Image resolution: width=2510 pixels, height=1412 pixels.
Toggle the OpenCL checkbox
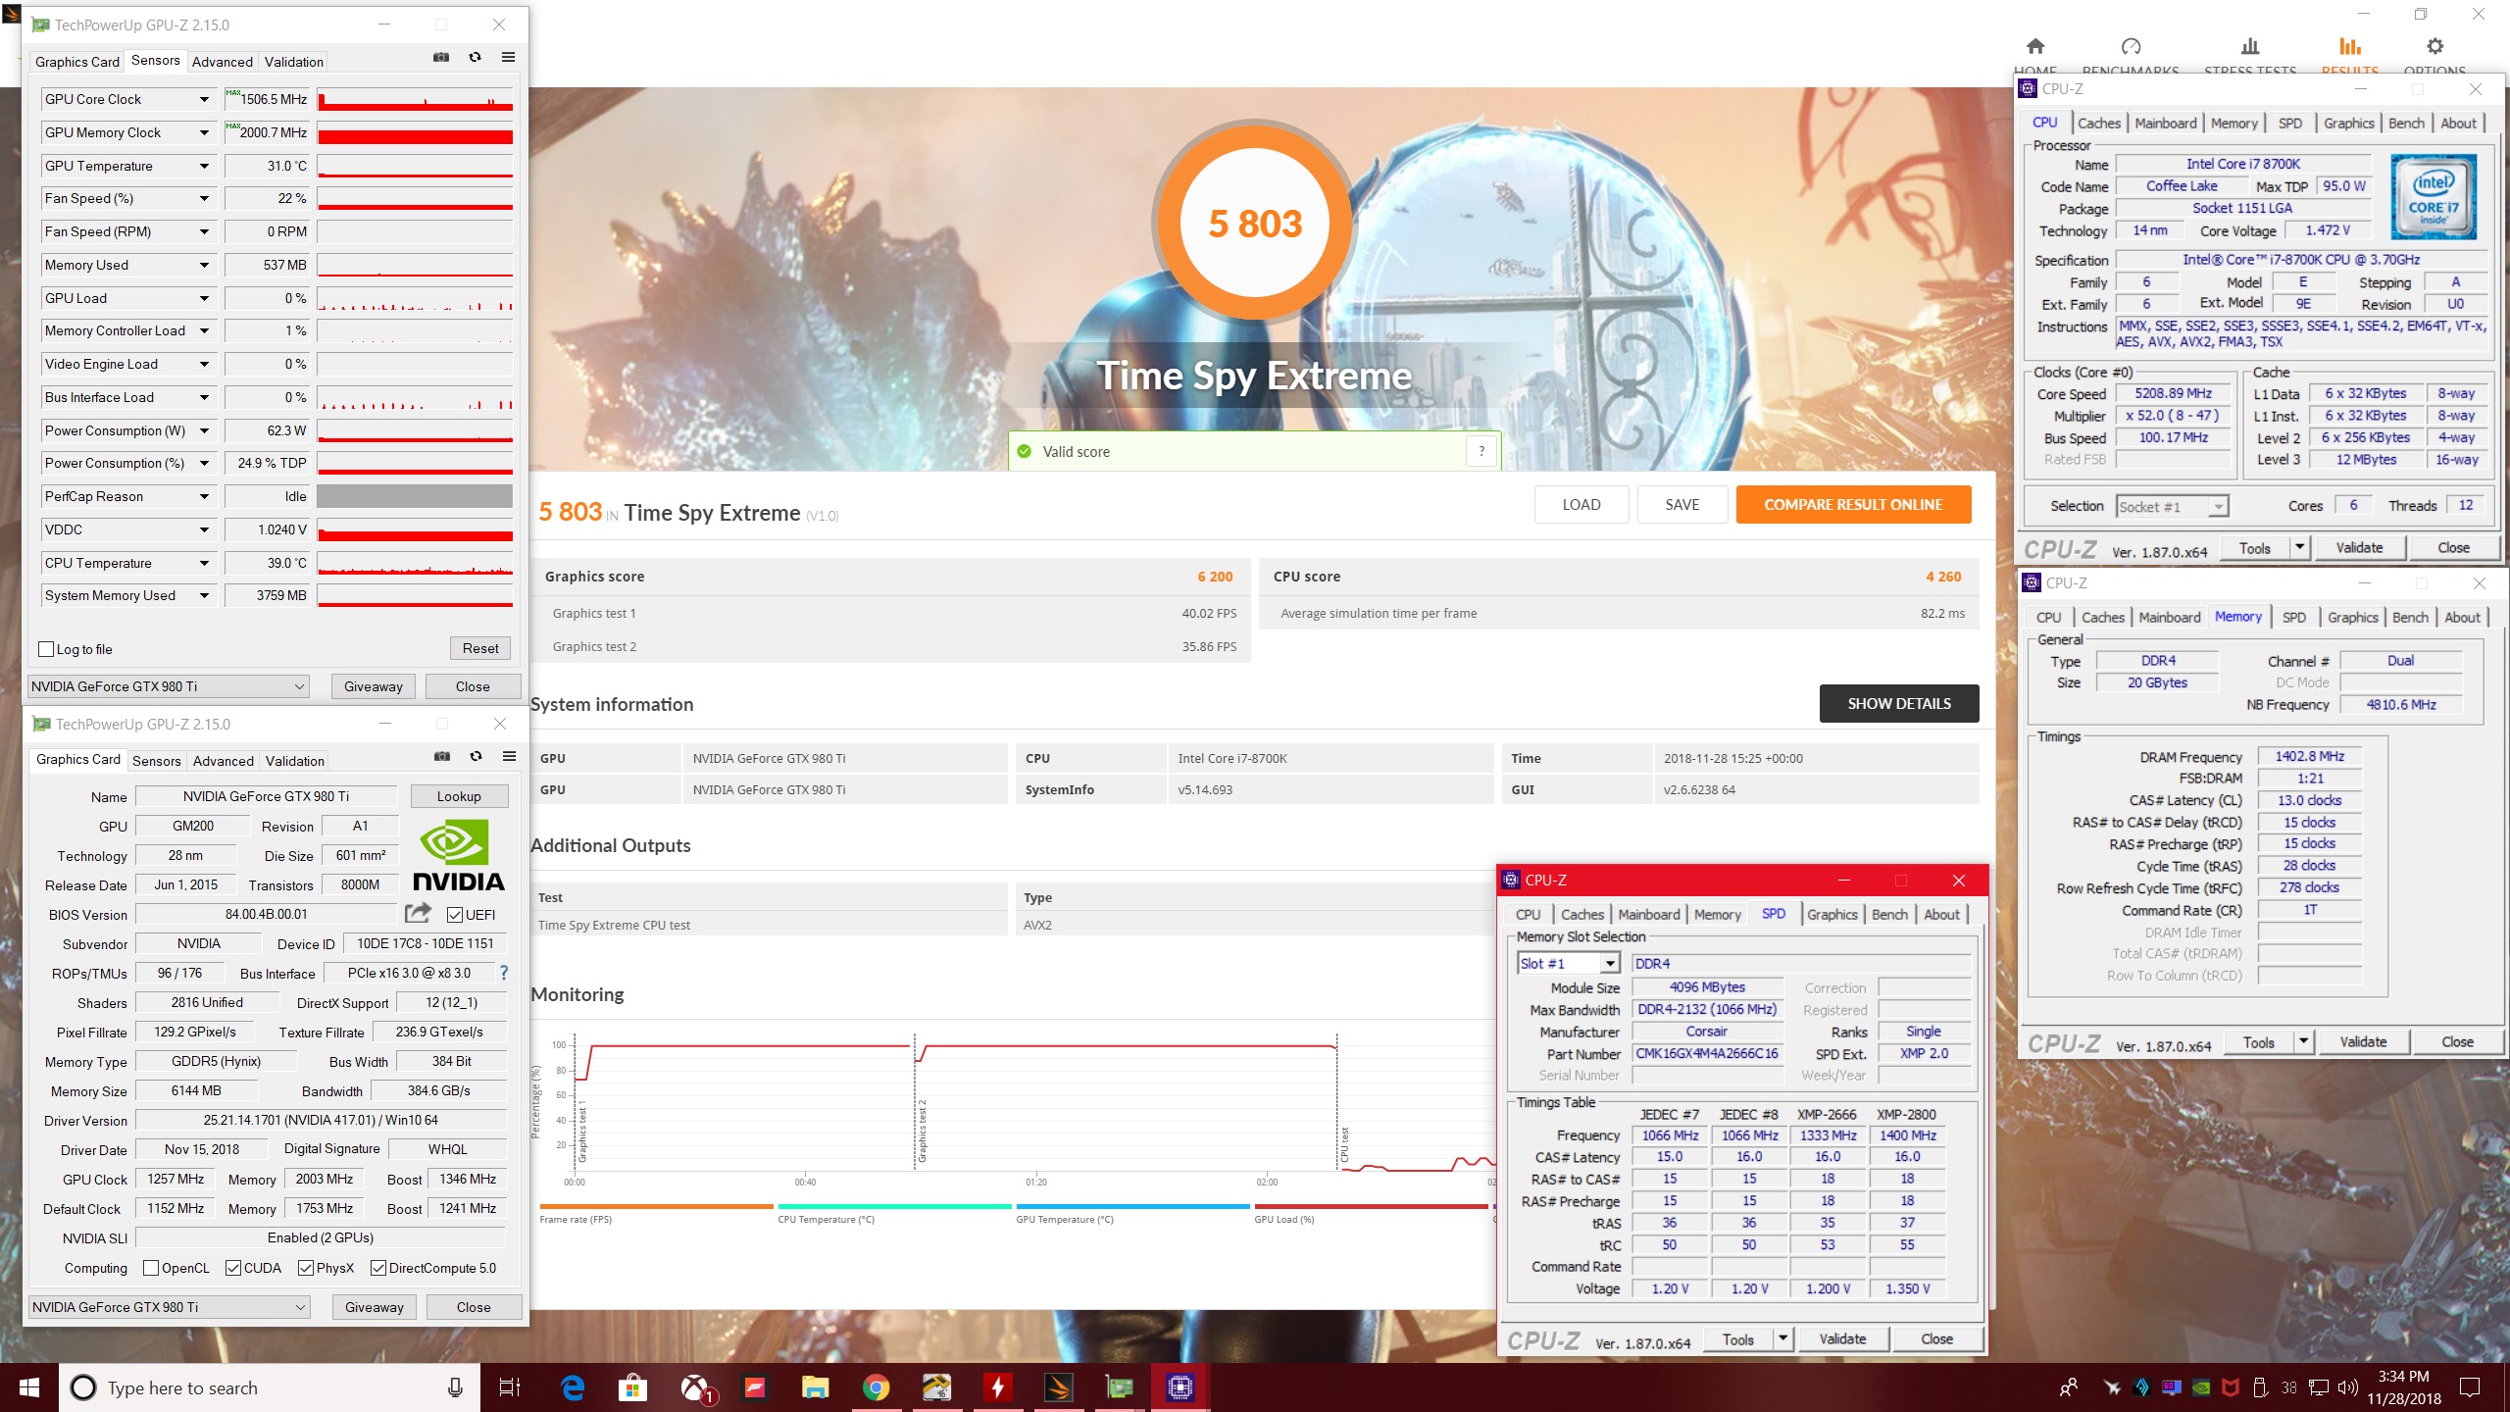[x=151, y=1268]
